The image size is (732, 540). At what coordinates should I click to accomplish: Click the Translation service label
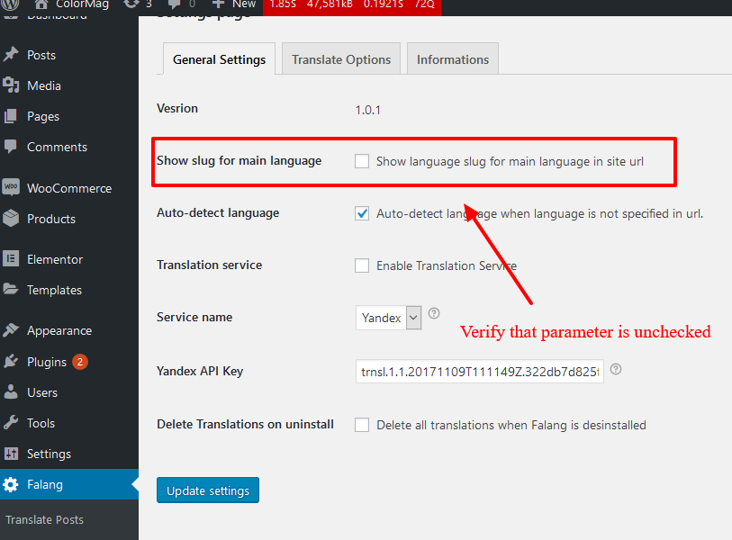point(209,265)
